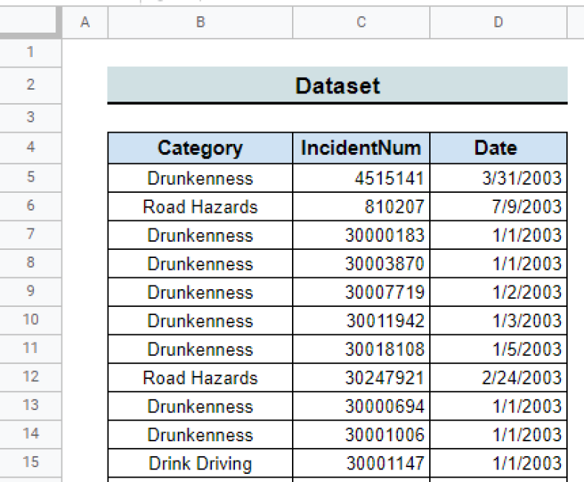Select row 8 header
The image size is (584, 482).
(x=30, y=263)
